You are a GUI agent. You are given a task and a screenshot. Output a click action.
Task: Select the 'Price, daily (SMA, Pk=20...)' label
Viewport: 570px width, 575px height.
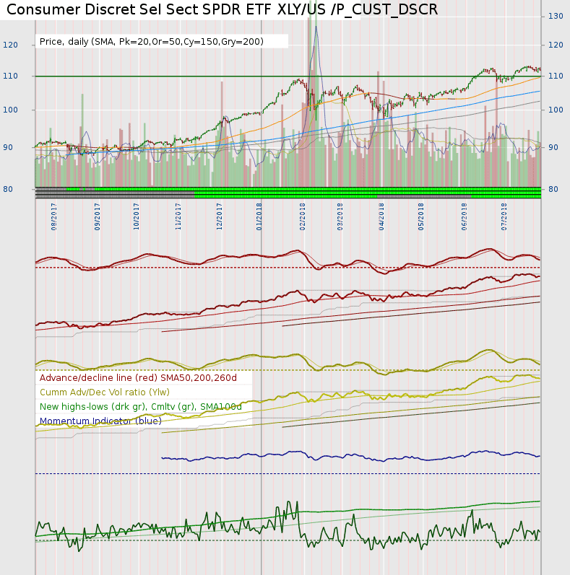point(151,41)
